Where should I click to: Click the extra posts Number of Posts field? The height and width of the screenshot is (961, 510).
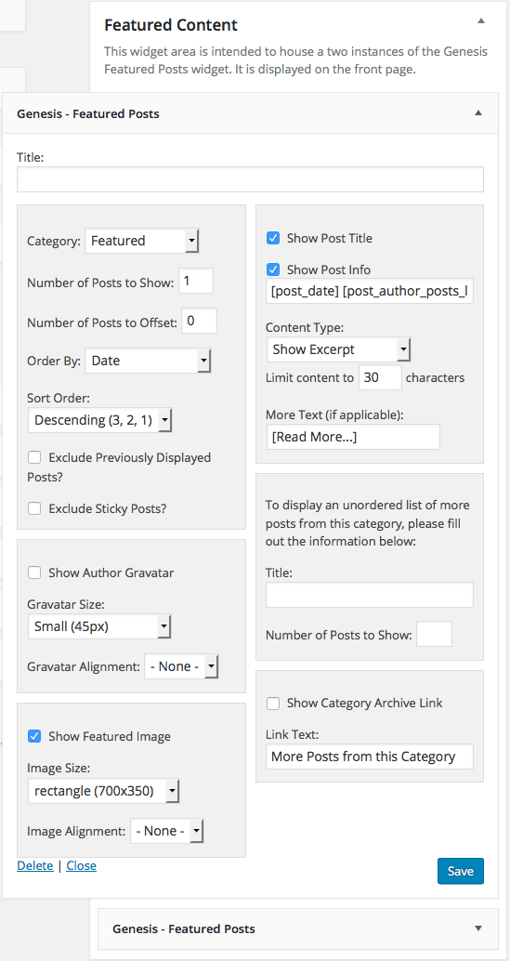click(x=434, y=635)
